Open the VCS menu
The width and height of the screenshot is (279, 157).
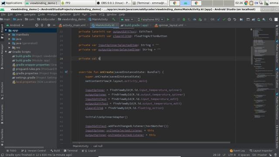tap(102, 14)
